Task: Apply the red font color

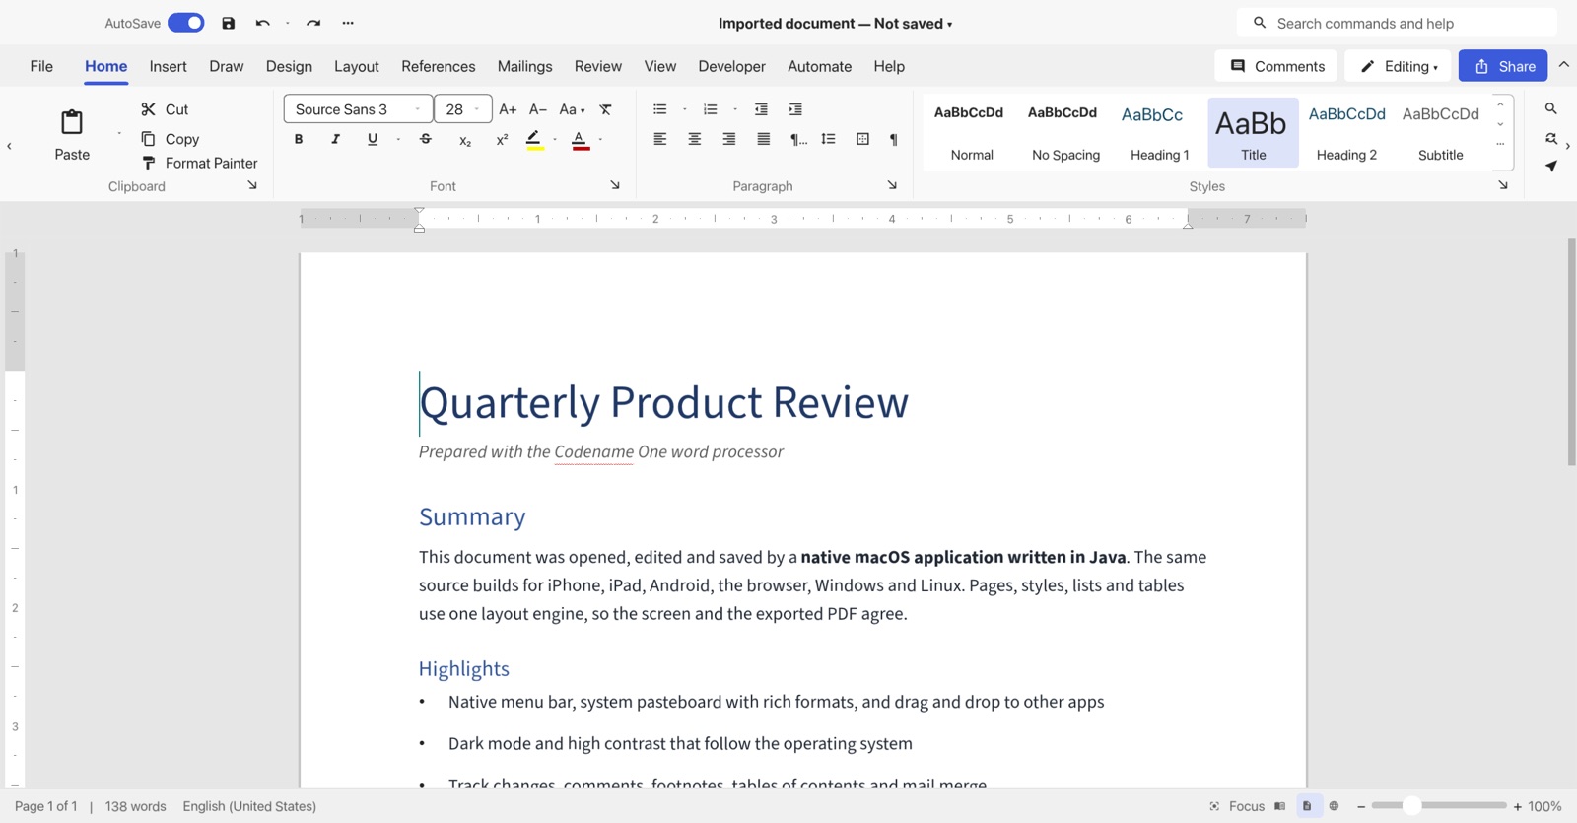Action: (x=581, y=140)
